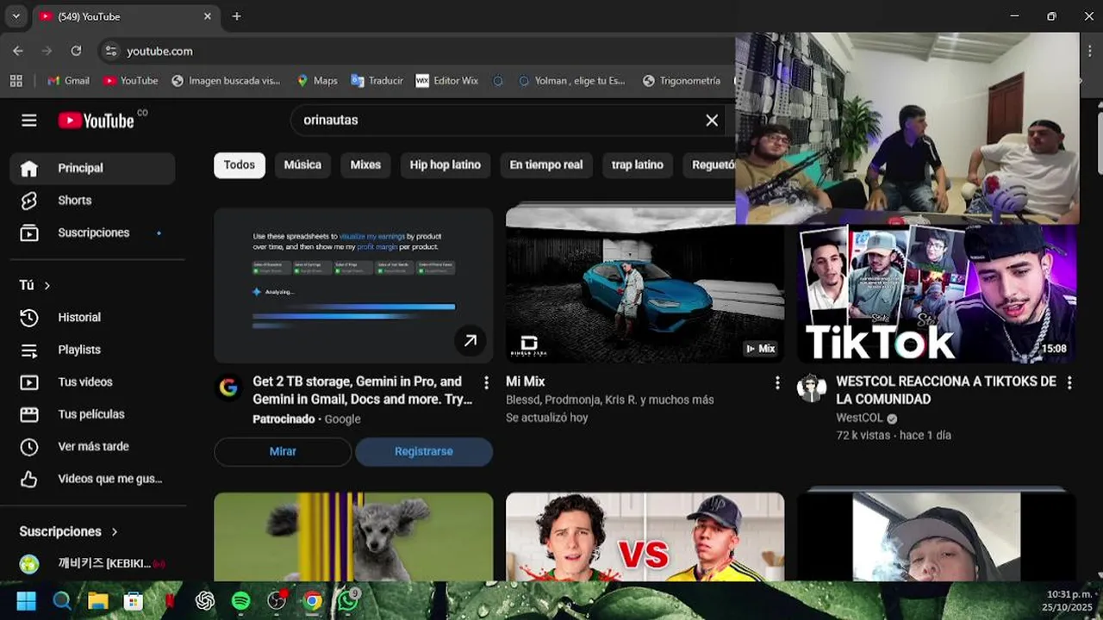Select the Música filter chip
This screenshot has height=620, width=1103.
click(302, 164)
